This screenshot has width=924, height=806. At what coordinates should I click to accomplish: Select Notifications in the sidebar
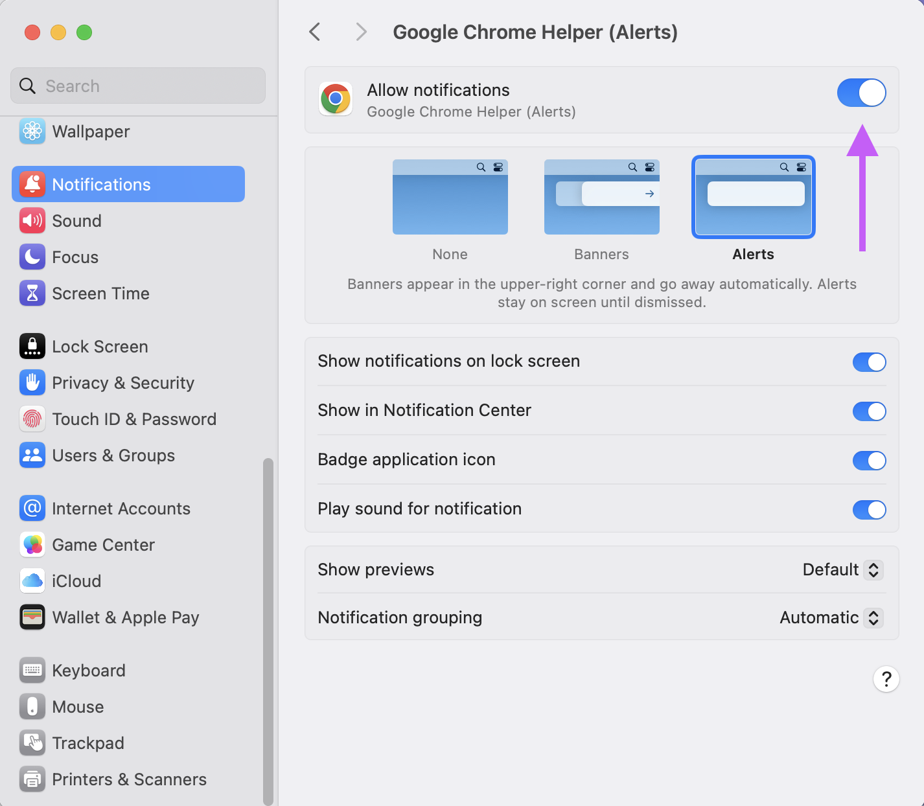pos(128,184)
